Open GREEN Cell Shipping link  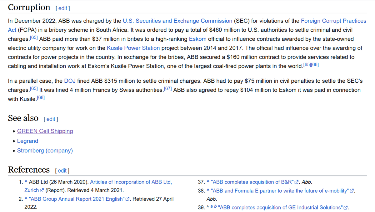[x=45, y=131]
